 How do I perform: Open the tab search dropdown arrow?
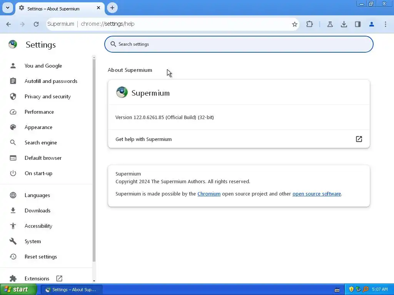pyautogui.click(x=8, y=8)
